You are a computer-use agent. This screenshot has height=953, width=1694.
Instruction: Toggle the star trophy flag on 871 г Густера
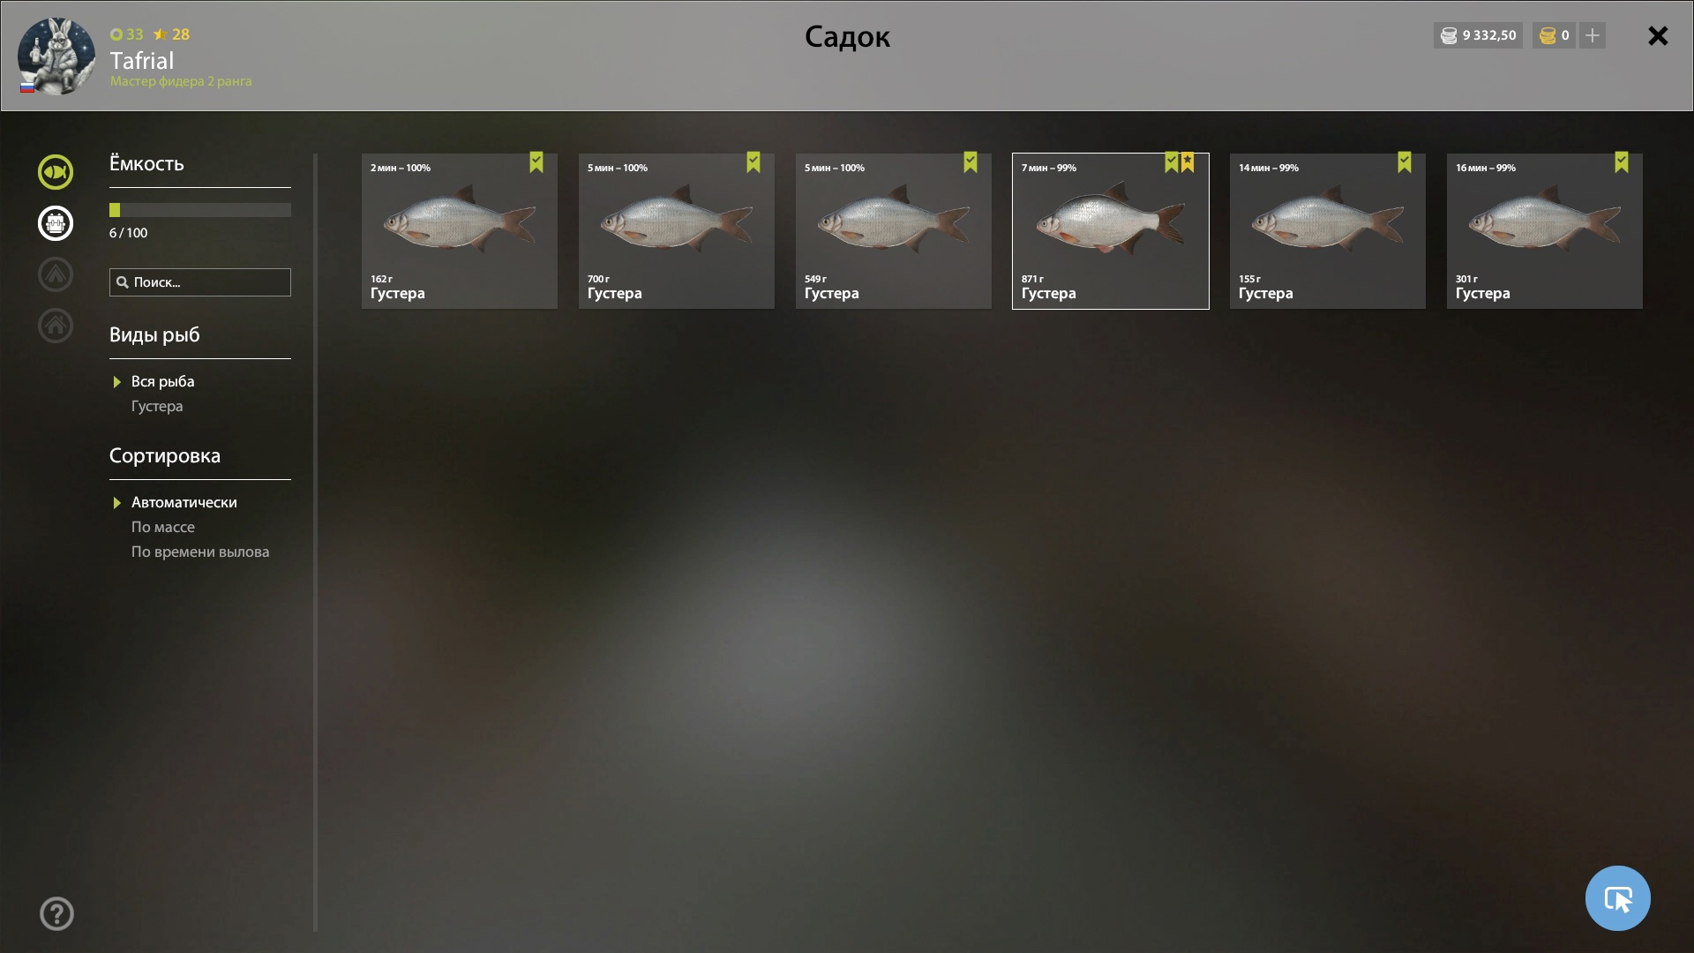pos(1188,162)
